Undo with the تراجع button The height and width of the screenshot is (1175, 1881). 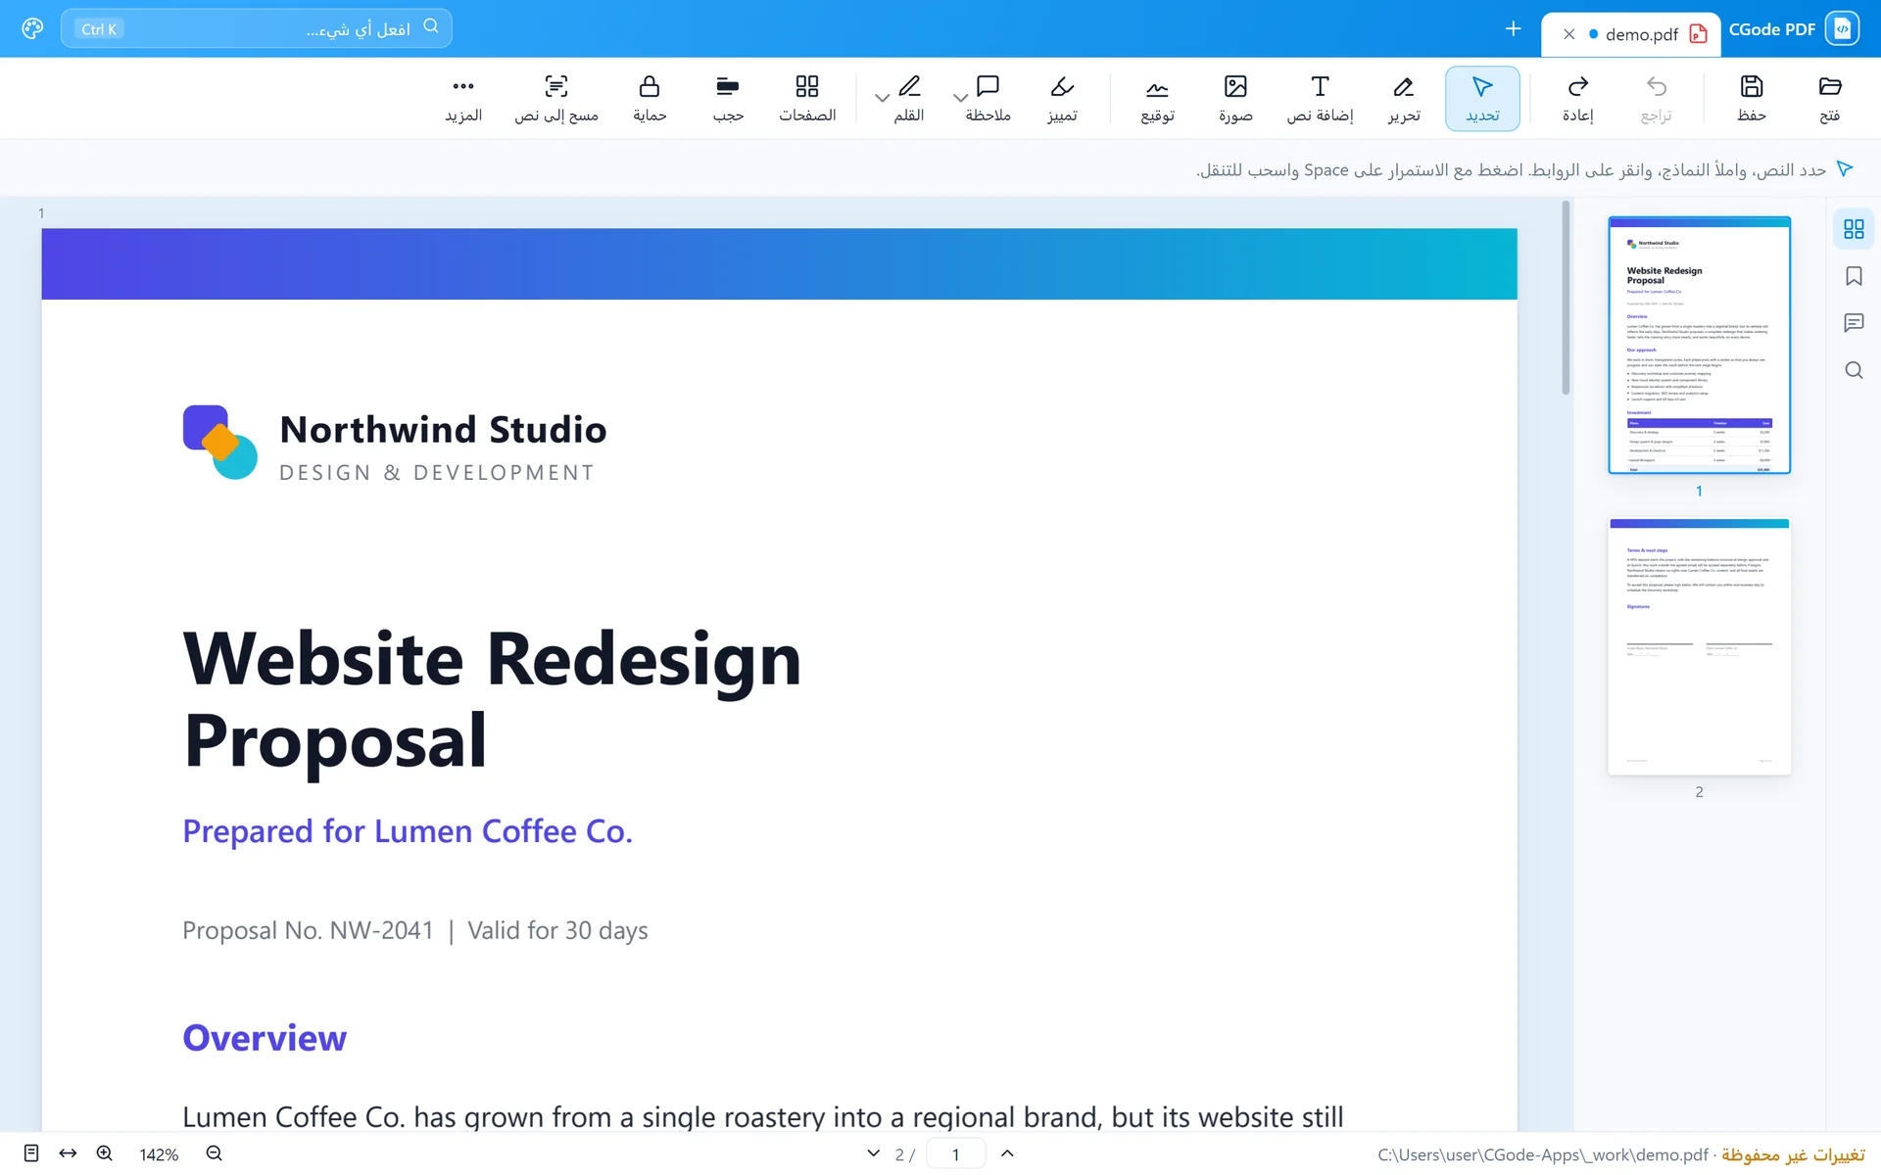1656,98
